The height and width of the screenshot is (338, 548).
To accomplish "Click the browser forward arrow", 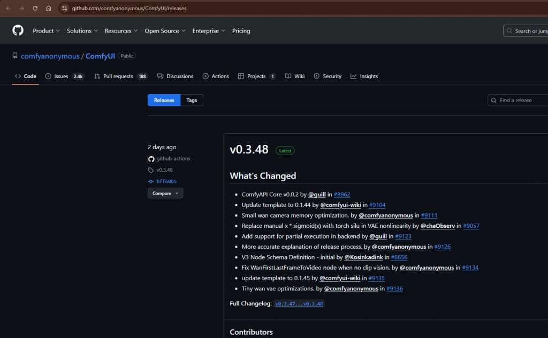I will pyautogui.click(x=21, y=8).
